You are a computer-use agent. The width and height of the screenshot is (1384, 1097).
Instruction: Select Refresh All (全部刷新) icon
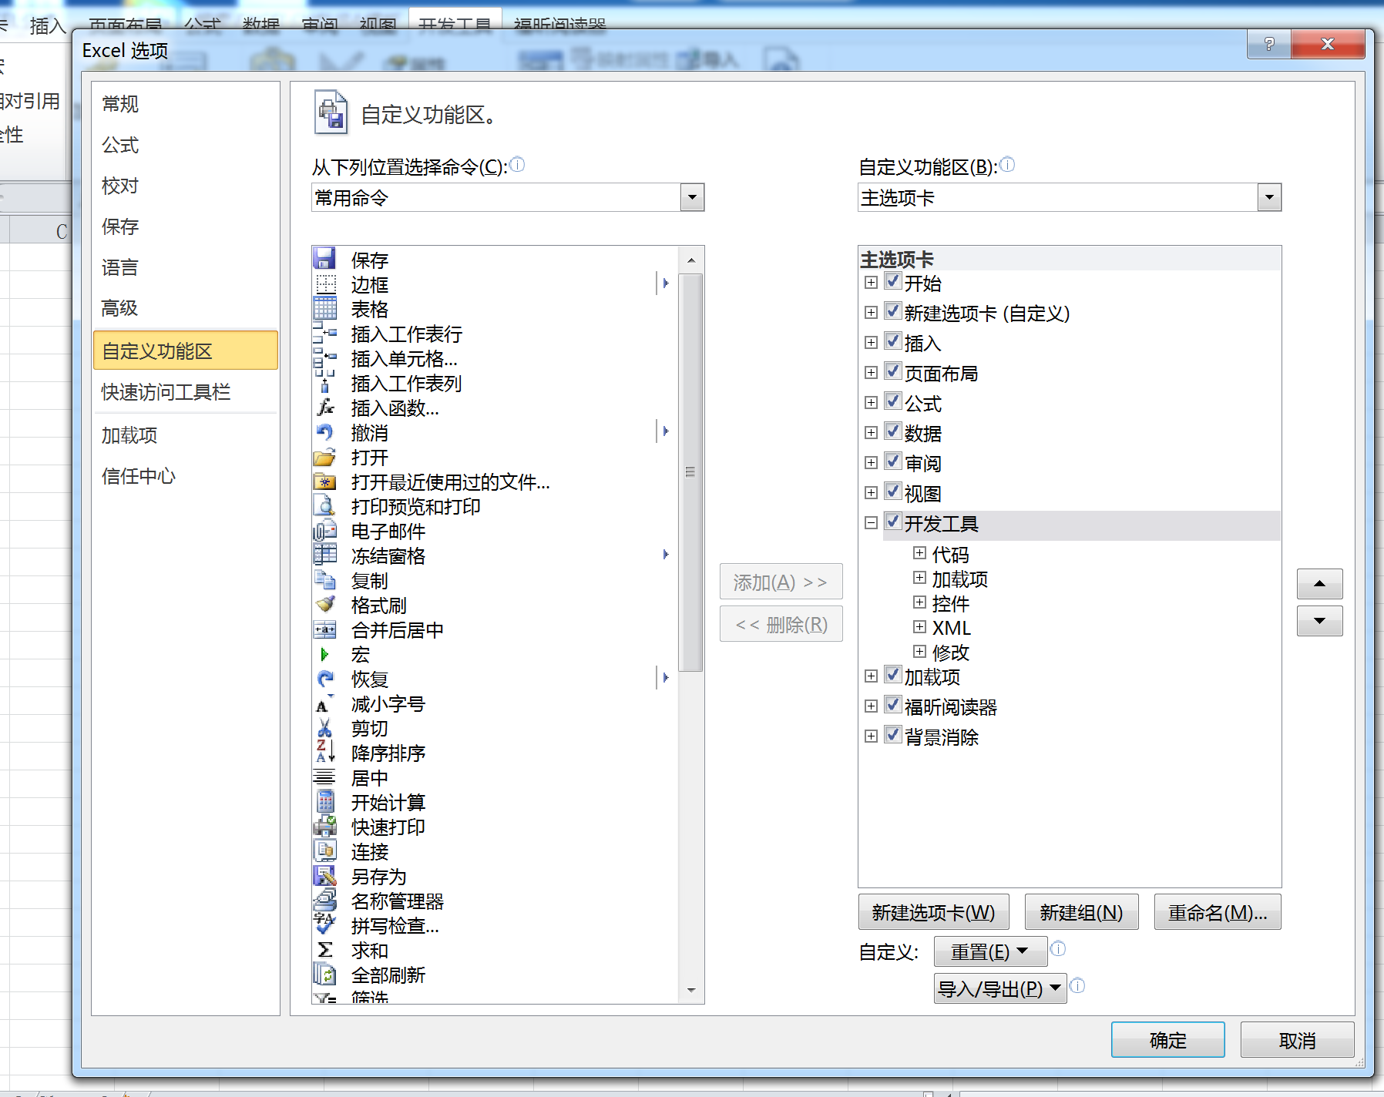point(324,975)
